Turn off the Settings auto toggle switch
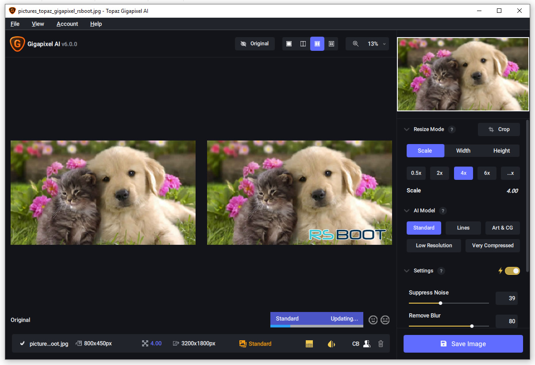 [x=512, y=271]
